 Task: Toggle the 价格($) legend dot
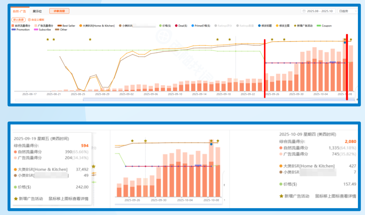click(161, 26)
